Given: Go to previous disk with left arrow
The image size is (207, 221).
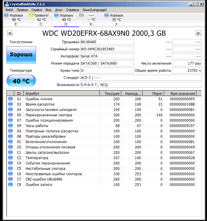Looking at the screenshot, I should 10,33.
